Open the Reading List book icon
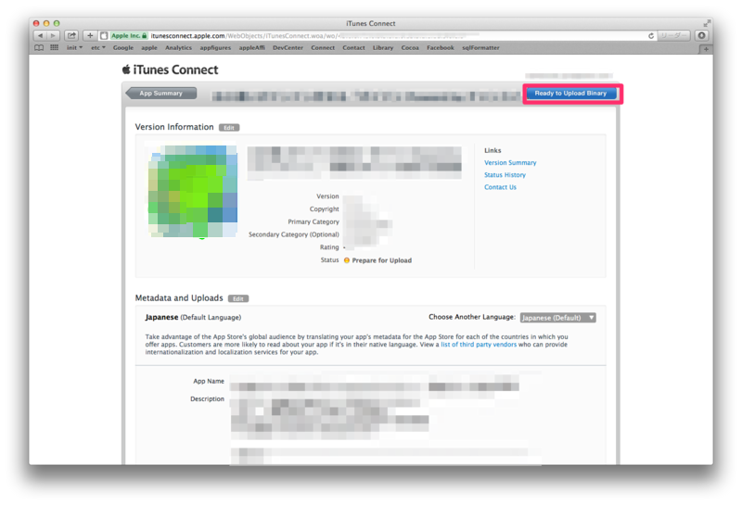The height and width of the screenshot is (505, 742). point(39,48)
